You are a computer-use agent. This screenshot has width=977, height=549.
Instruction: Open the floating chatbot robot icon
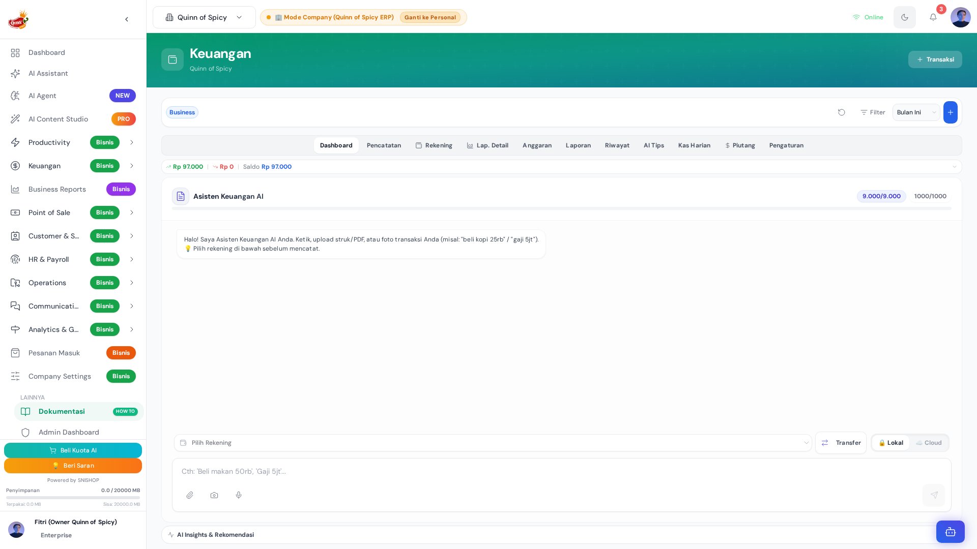tap(951, 532)
